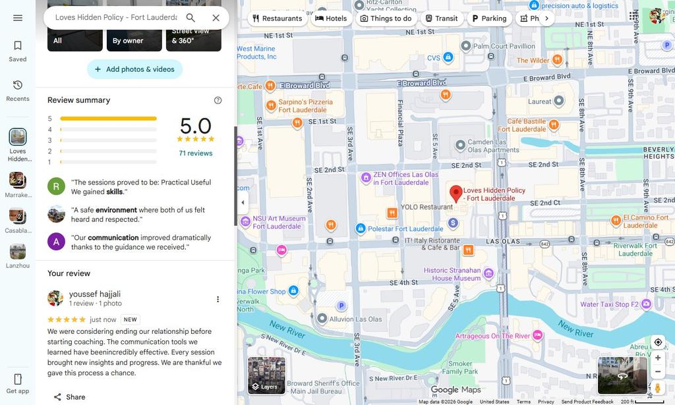
Task: Click Polestar Fort Lauderdale marker
Action: point(361,229)
